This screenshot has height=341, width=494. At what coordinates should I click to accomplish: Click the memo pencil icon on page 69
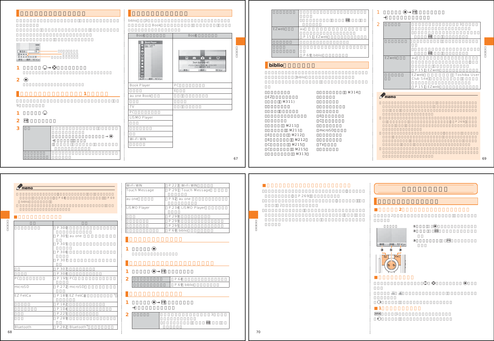click(x=382, y=95)
